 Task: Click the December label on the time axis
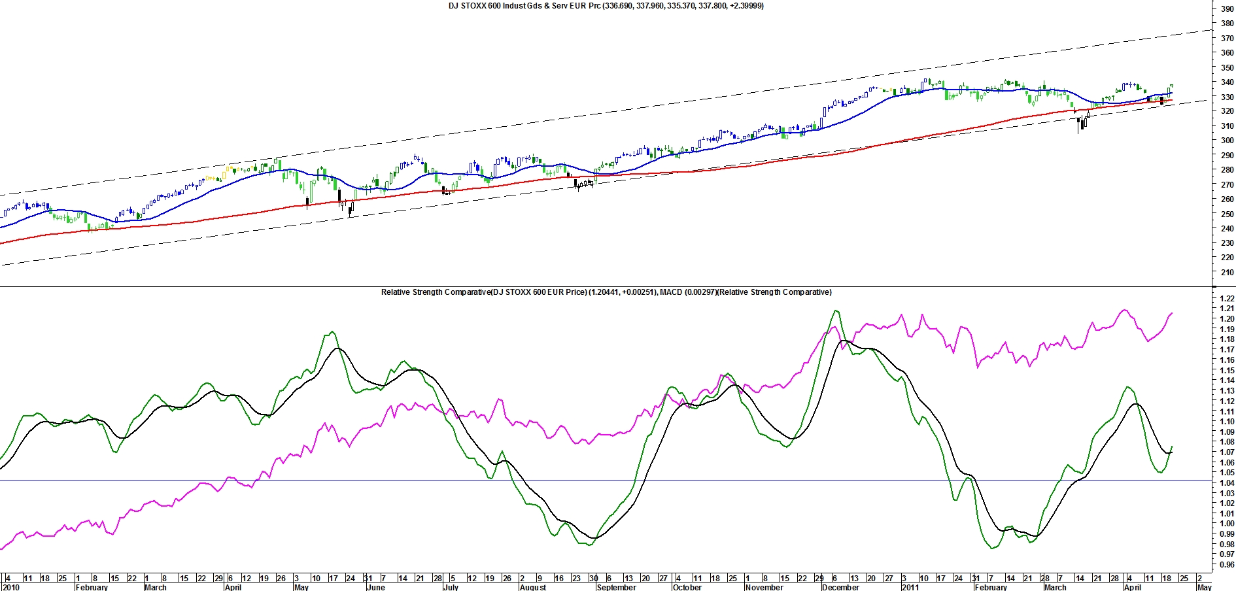coord(840,587)
